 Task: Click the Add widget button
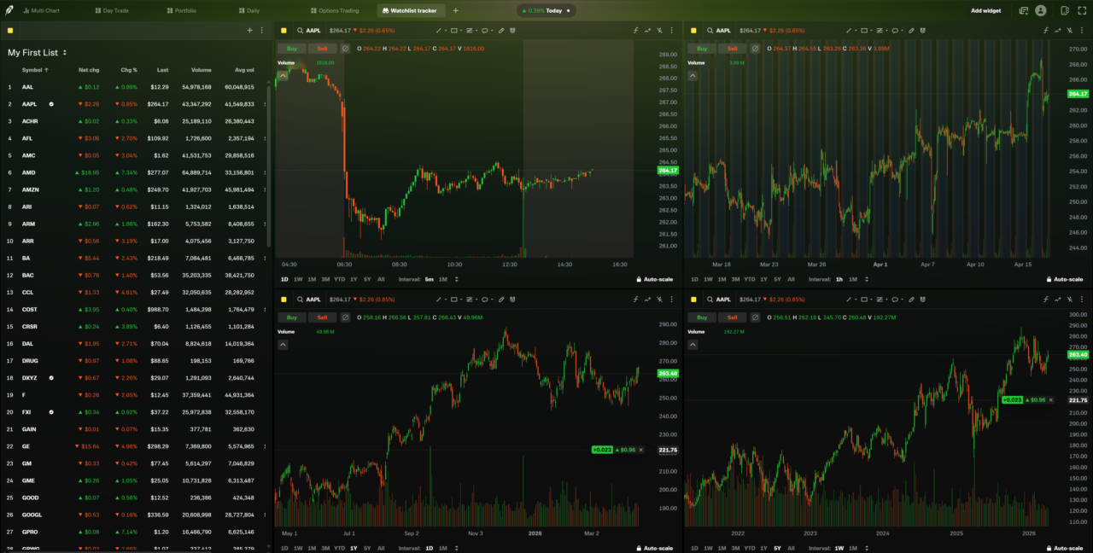click(985, 10)
